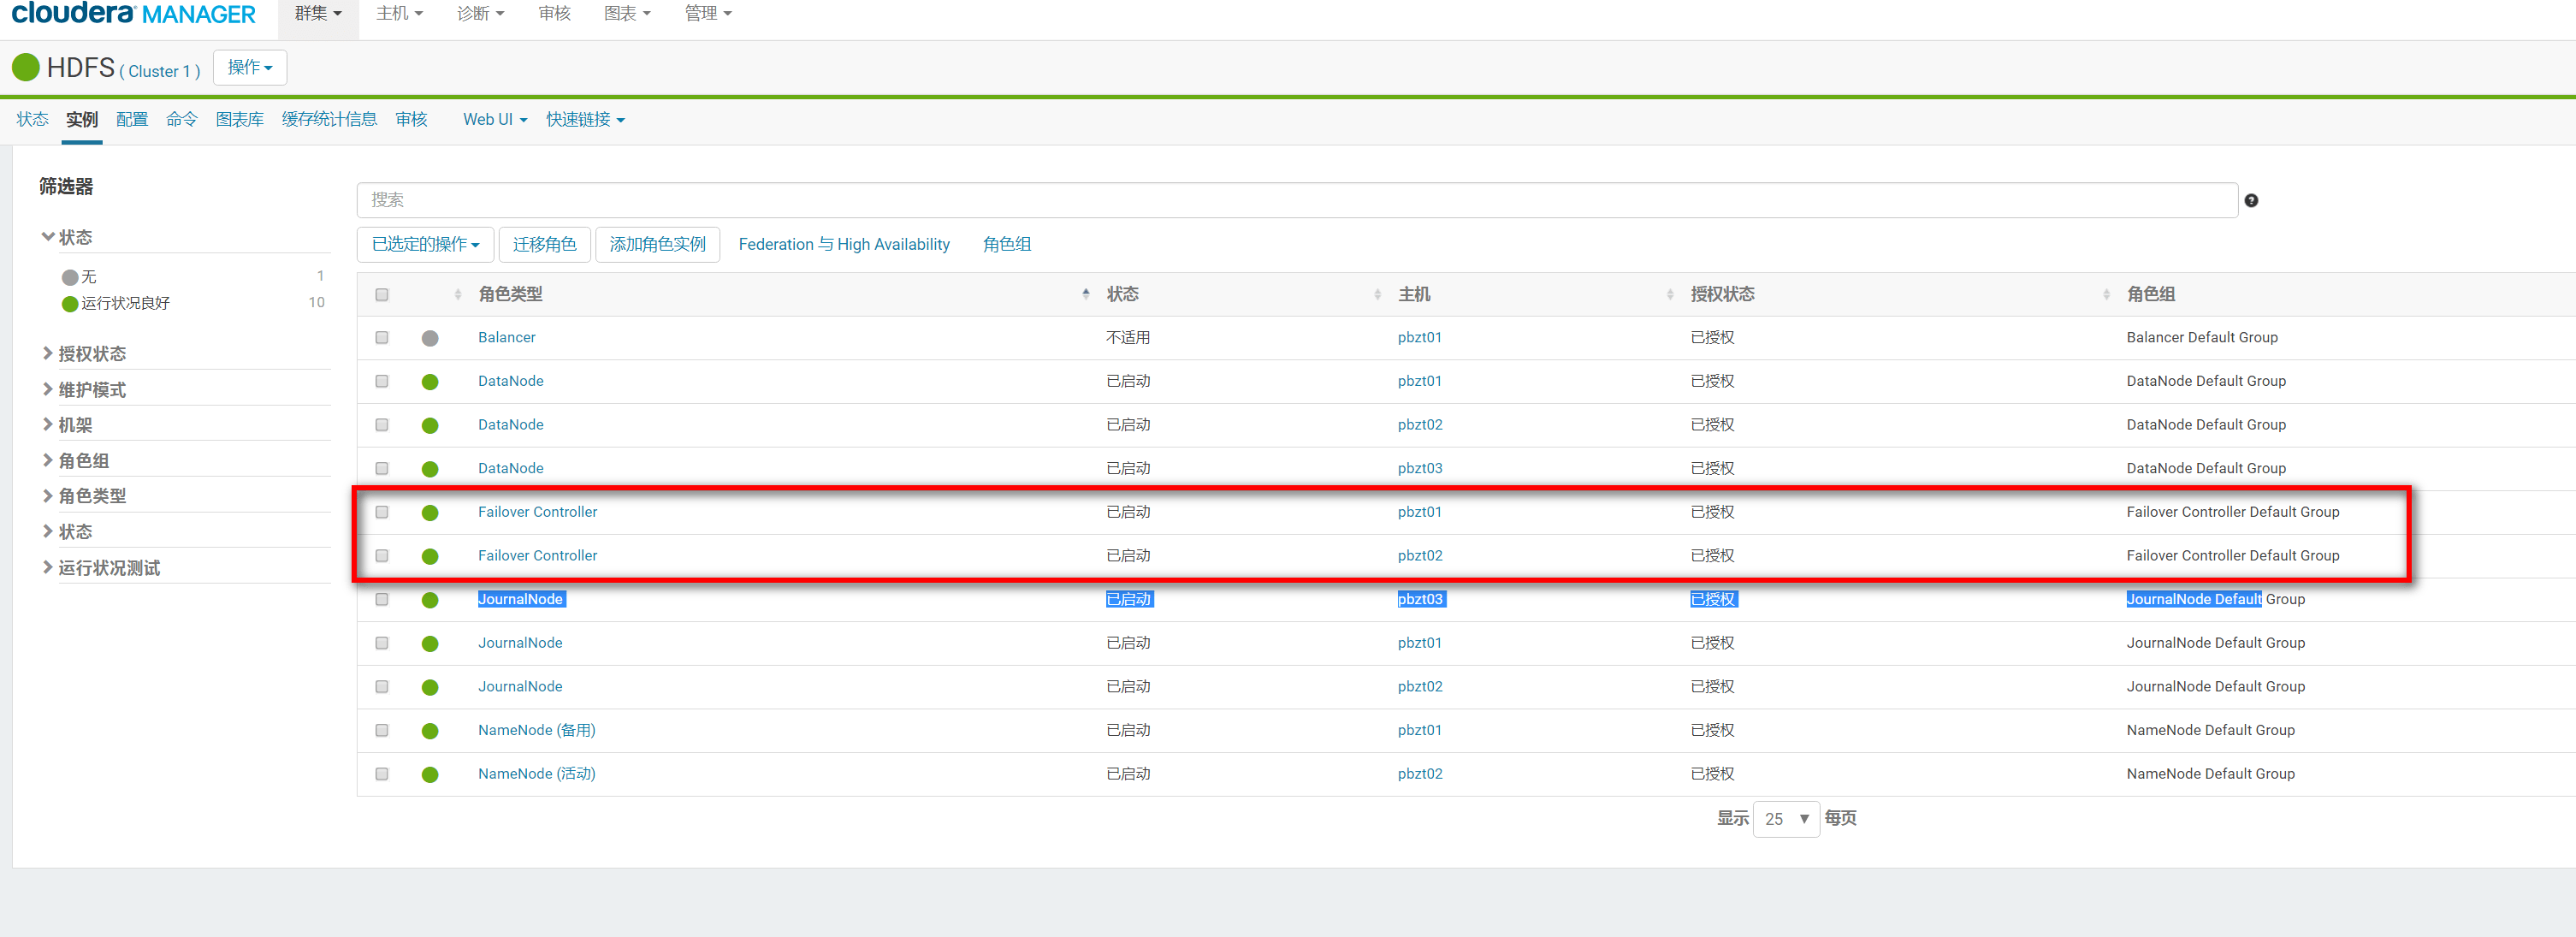Viewport: 2576px width, 937px height.
Task: Click the 主机 column sort arrows icon
Action: [1670, 294]
